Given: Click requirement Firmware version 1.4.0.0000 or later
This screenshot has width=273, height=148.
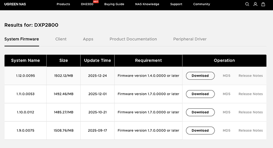Looking at the screenshot, I should (148, 76).
